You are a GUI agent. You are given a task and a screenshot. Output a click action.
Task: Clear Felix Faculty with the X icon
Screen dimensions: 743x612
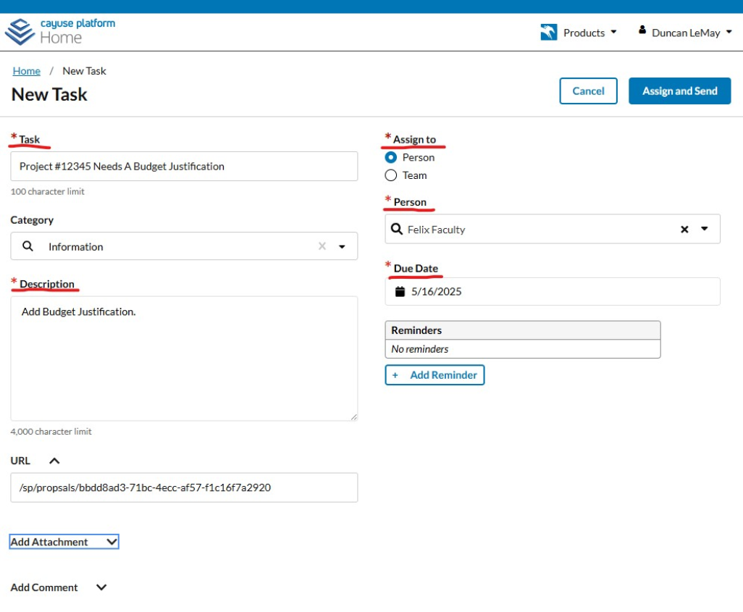(684, 230)
